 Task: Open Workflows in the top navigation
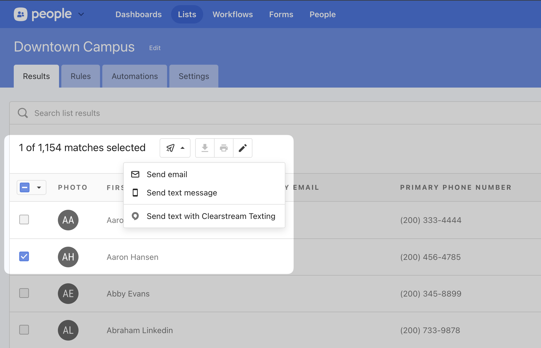[233, 14]
